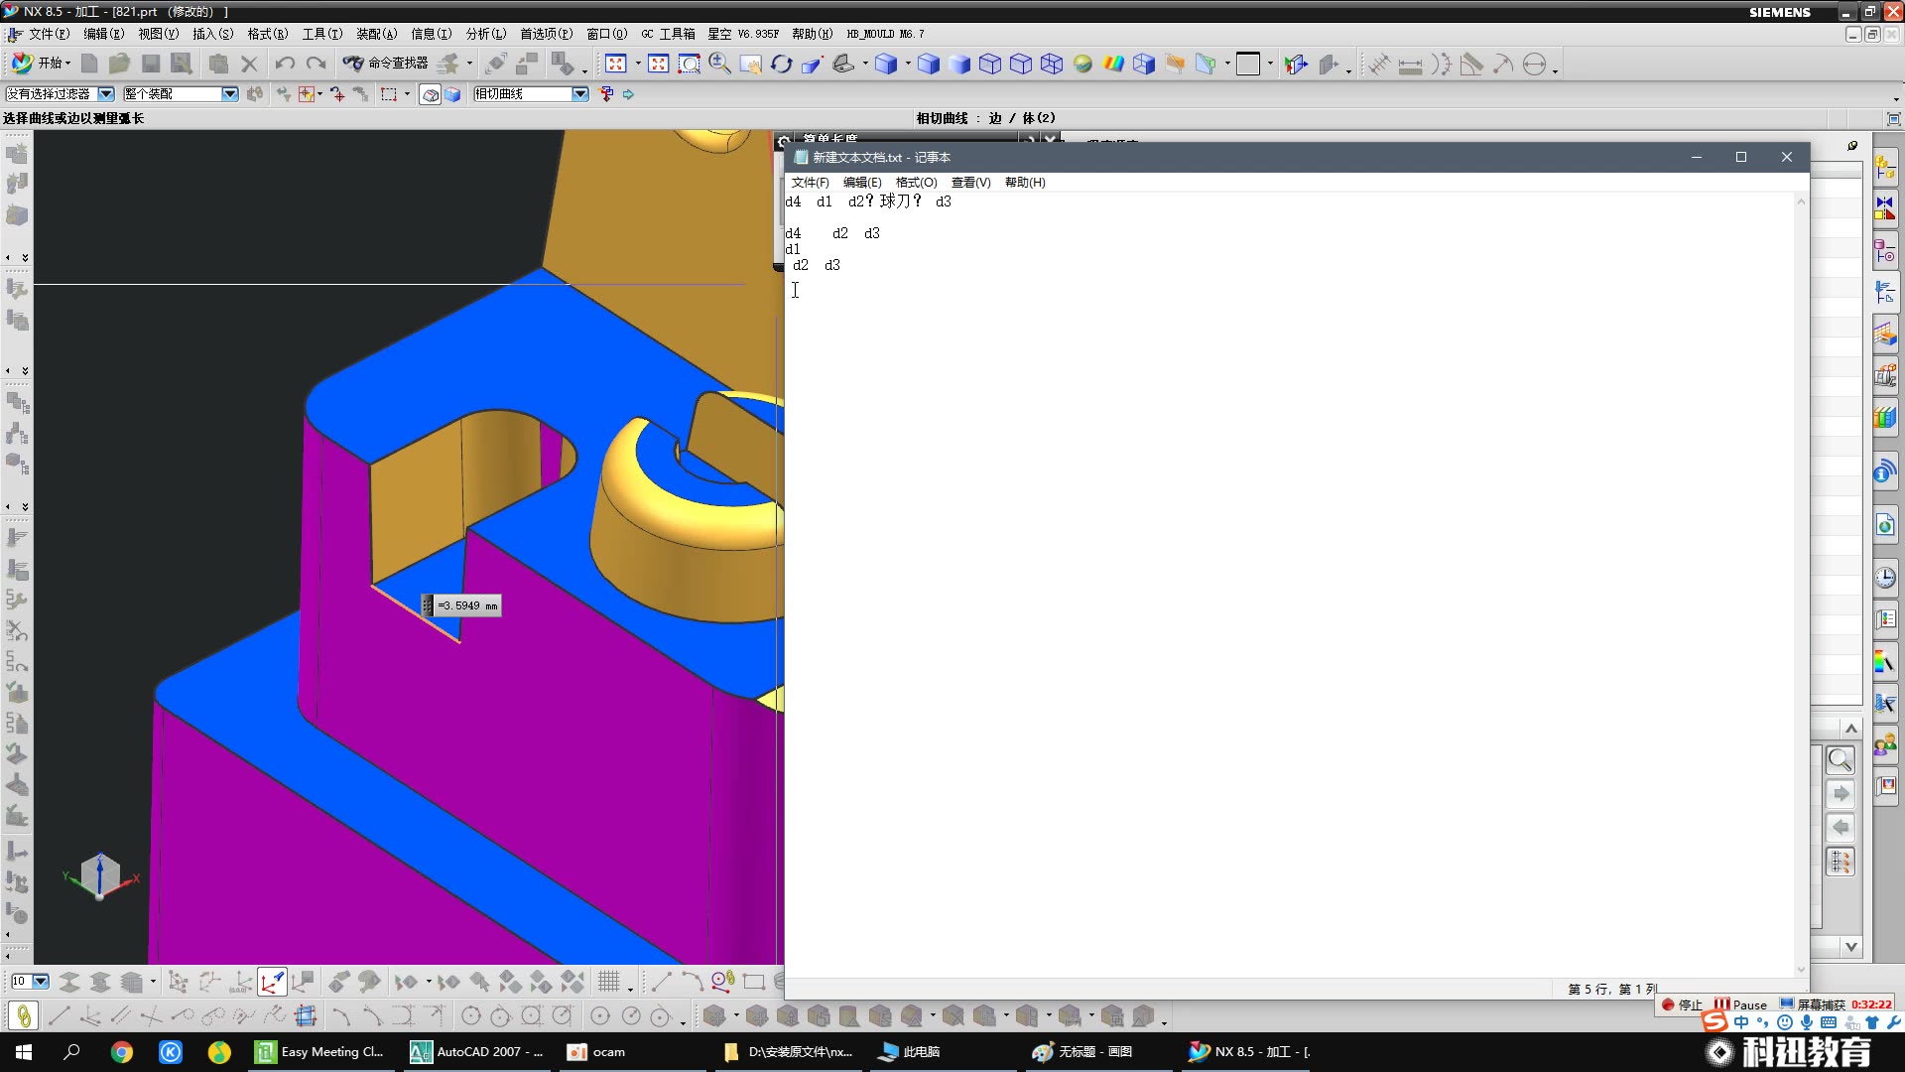Toggle the chain-link snap button
Viewport: 1905px width, 1072px height.
23,1016
